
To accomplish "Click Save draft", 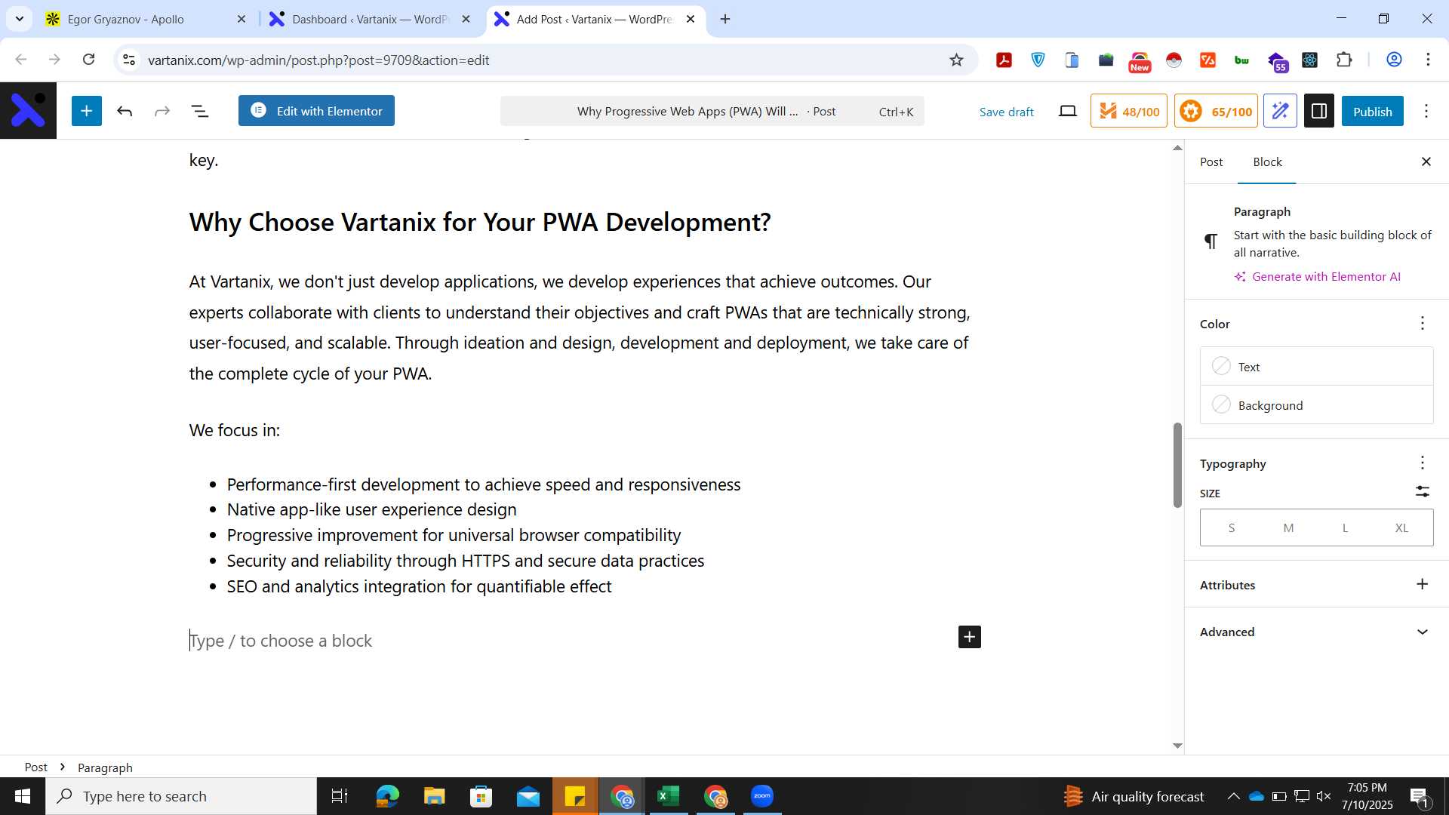I will point(1006,112).
